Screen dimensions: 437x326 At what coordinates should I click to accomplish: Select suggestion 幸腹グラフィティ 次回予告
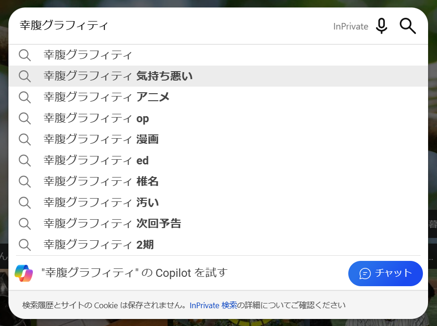pos(218,223)
